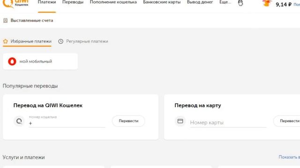
Task: Open Банковские карты section
Action: pos(162,2)
